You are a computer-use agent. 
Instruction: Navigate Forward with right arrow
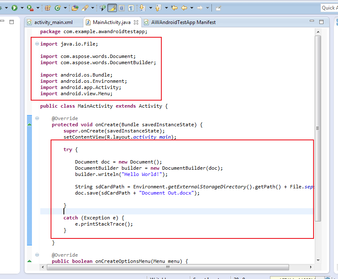[x=200, y=8]
